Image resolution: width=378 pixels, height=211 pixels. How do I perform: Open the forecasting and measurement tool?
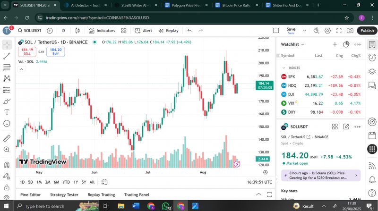point(7,90)
